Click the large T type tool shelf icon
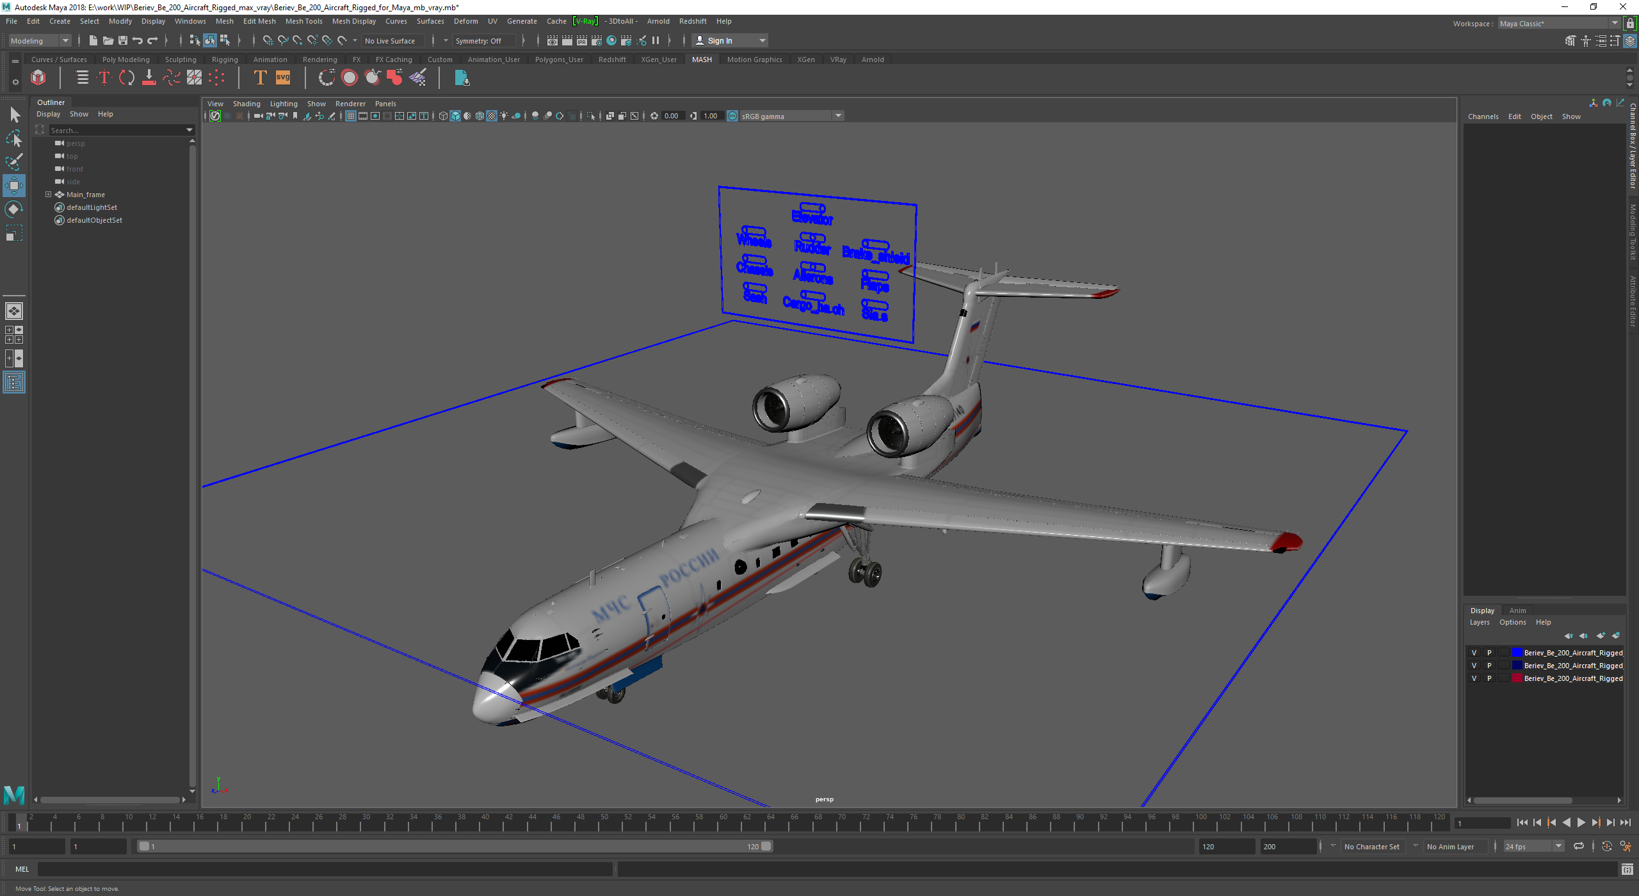 pyautogui.click(x=260, y=78)
